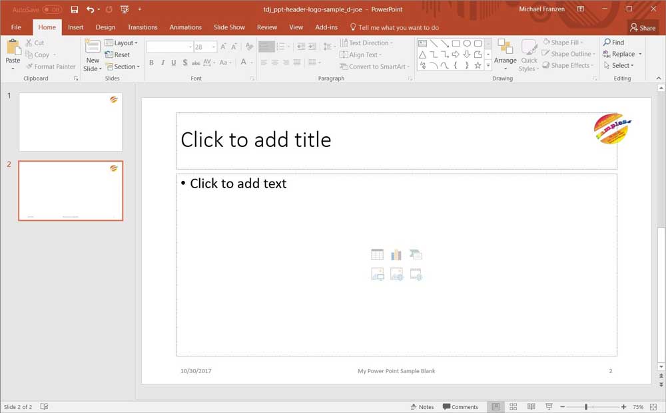Insert a table via placeholder icon
Screen dimensions: 666x413
pos(378,255)
